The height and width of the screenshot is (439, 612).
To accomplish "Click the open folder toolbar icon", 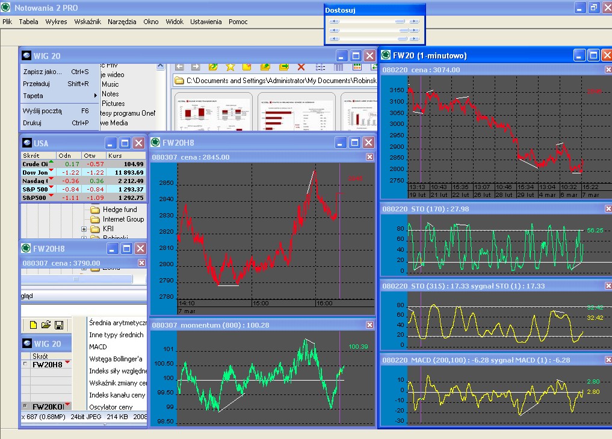I will pos(46,325).
